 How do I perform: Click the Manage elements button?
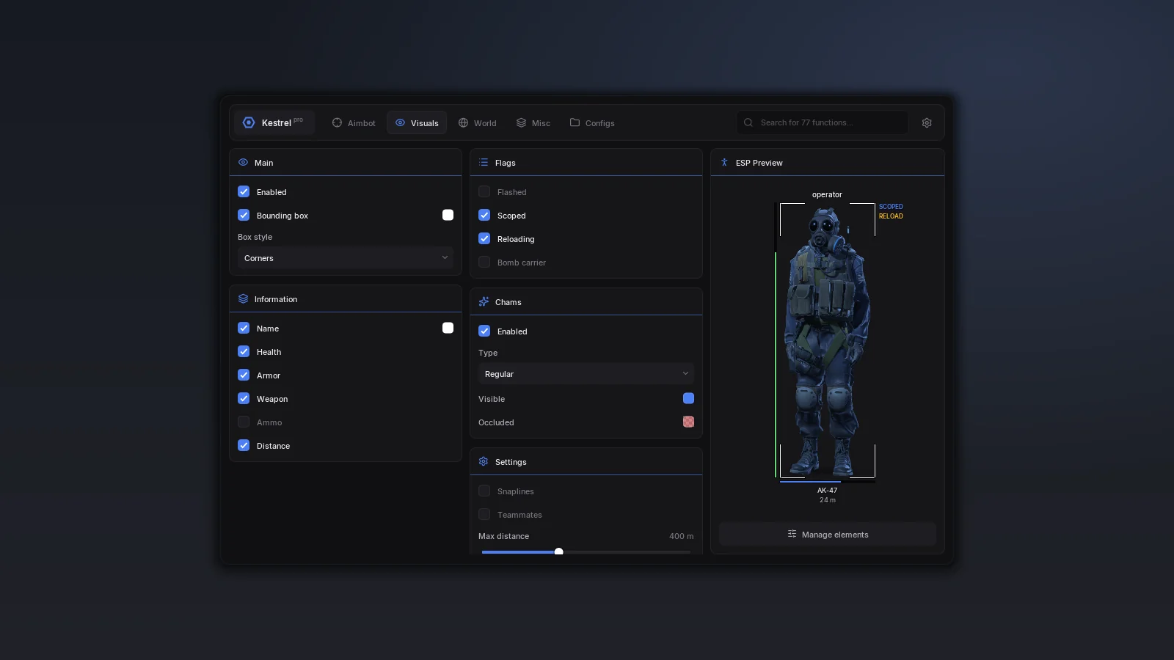[x=828, y=535]
